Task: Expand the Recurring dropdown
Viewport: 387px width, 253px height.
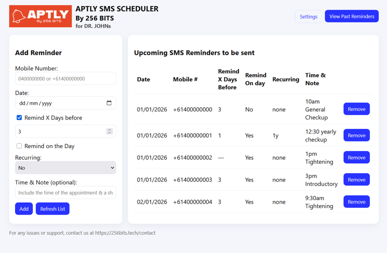Action: (x=66, y=168)
